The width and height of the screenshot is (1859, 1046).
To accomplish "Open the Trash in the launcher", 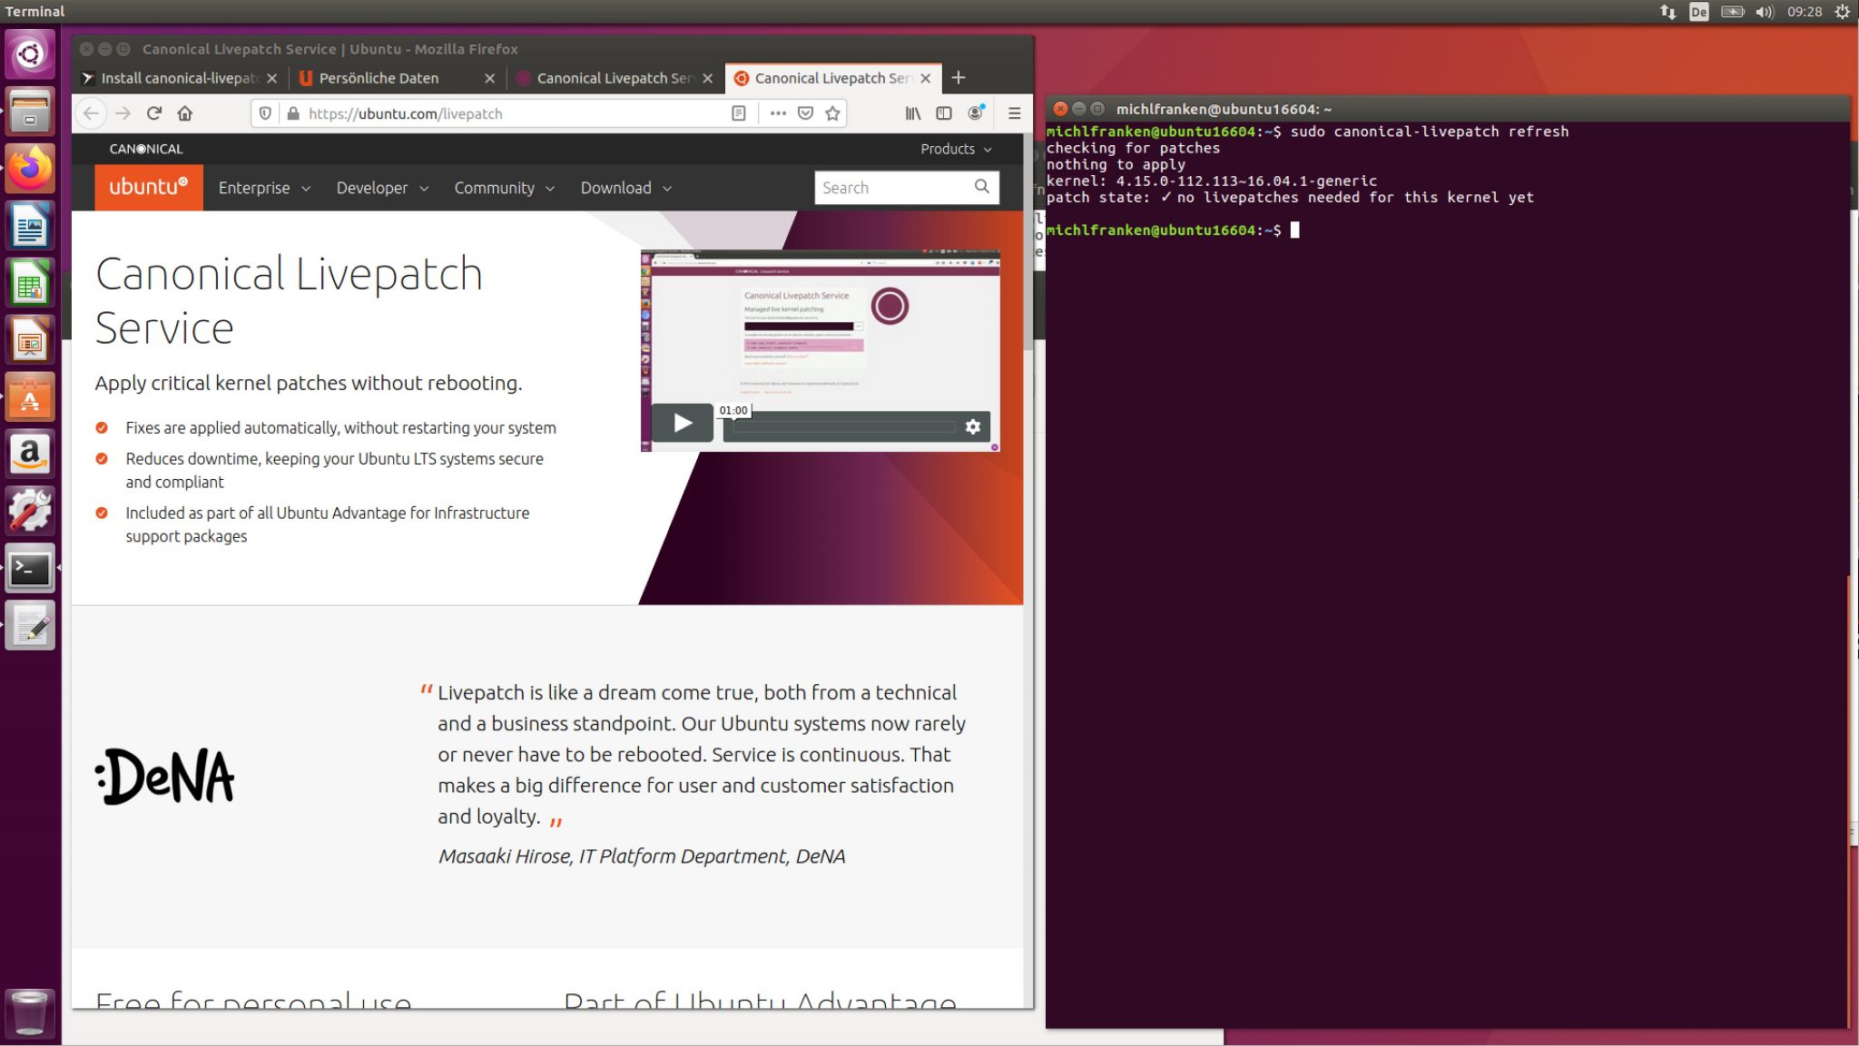I will (30, 1013).
